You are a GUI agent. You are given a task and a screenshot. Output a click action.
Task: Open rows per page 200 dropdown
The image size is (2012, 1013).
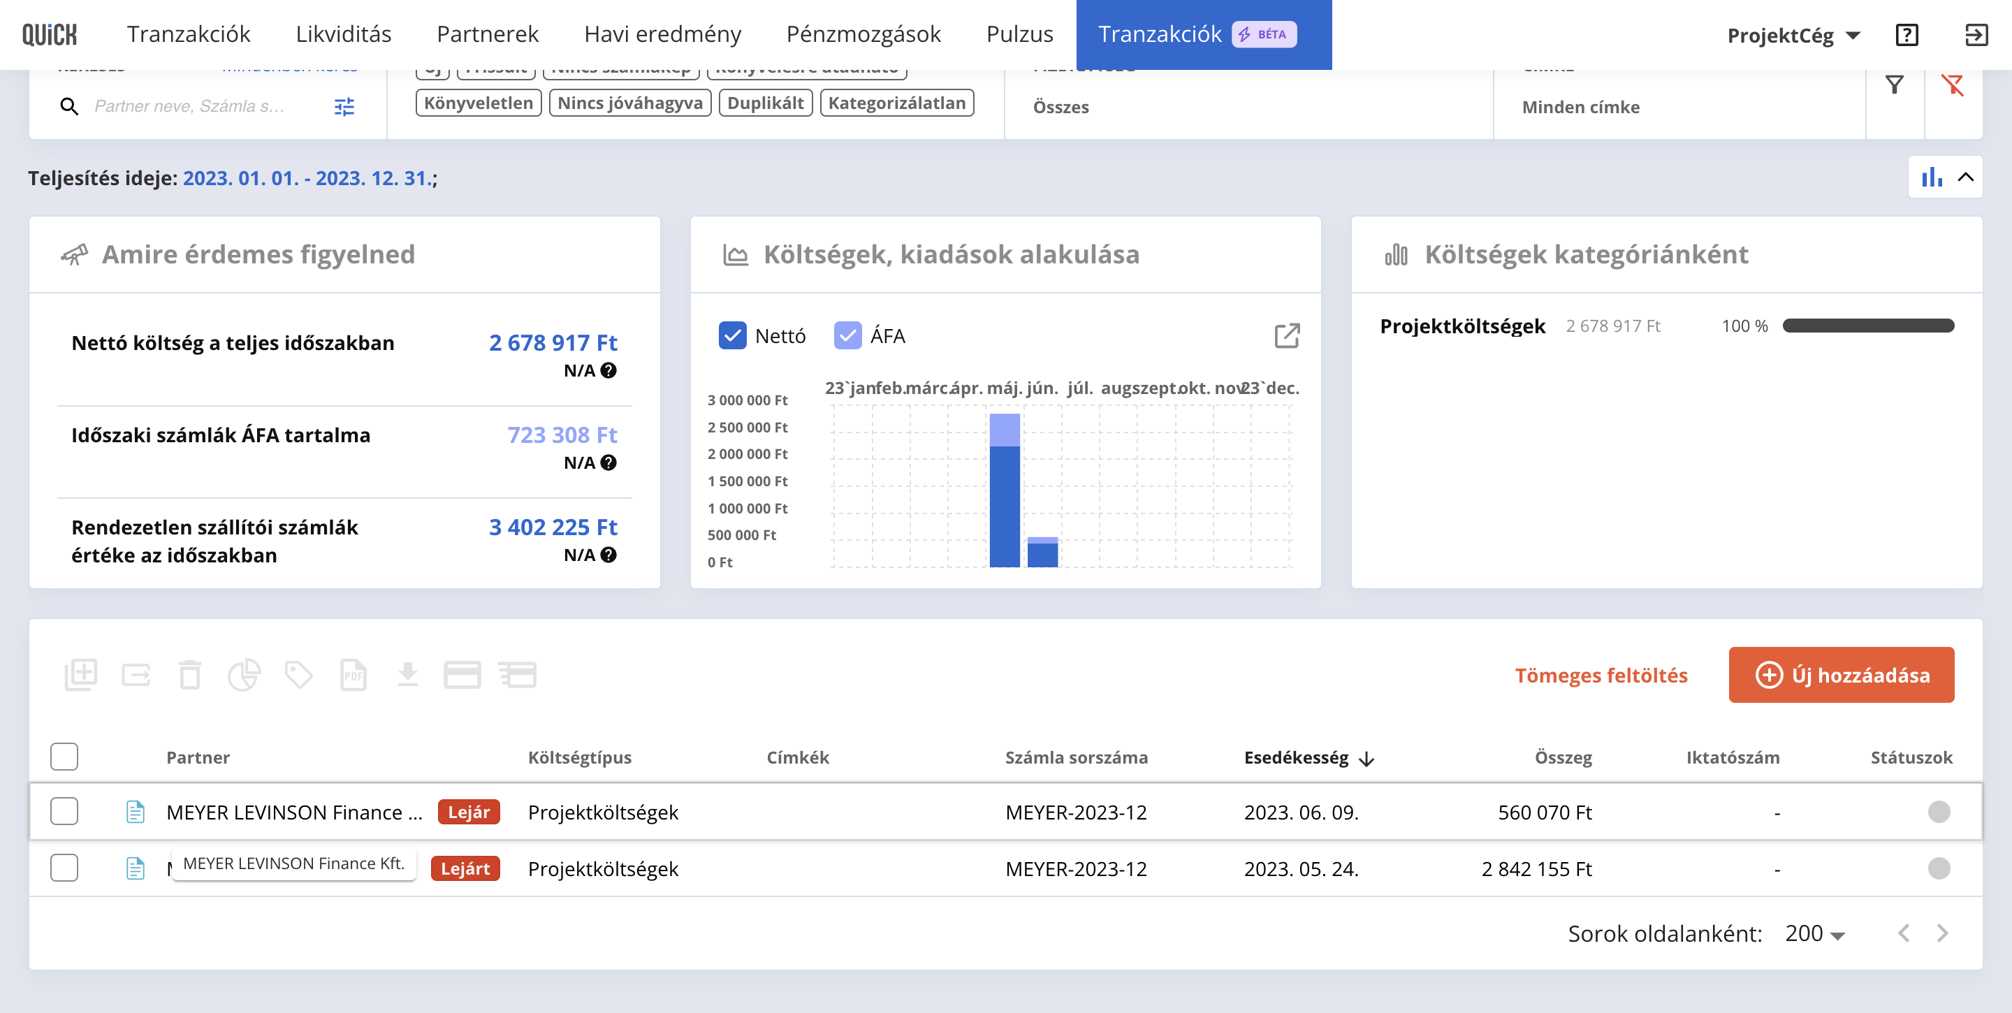(x=1815, y=933)
